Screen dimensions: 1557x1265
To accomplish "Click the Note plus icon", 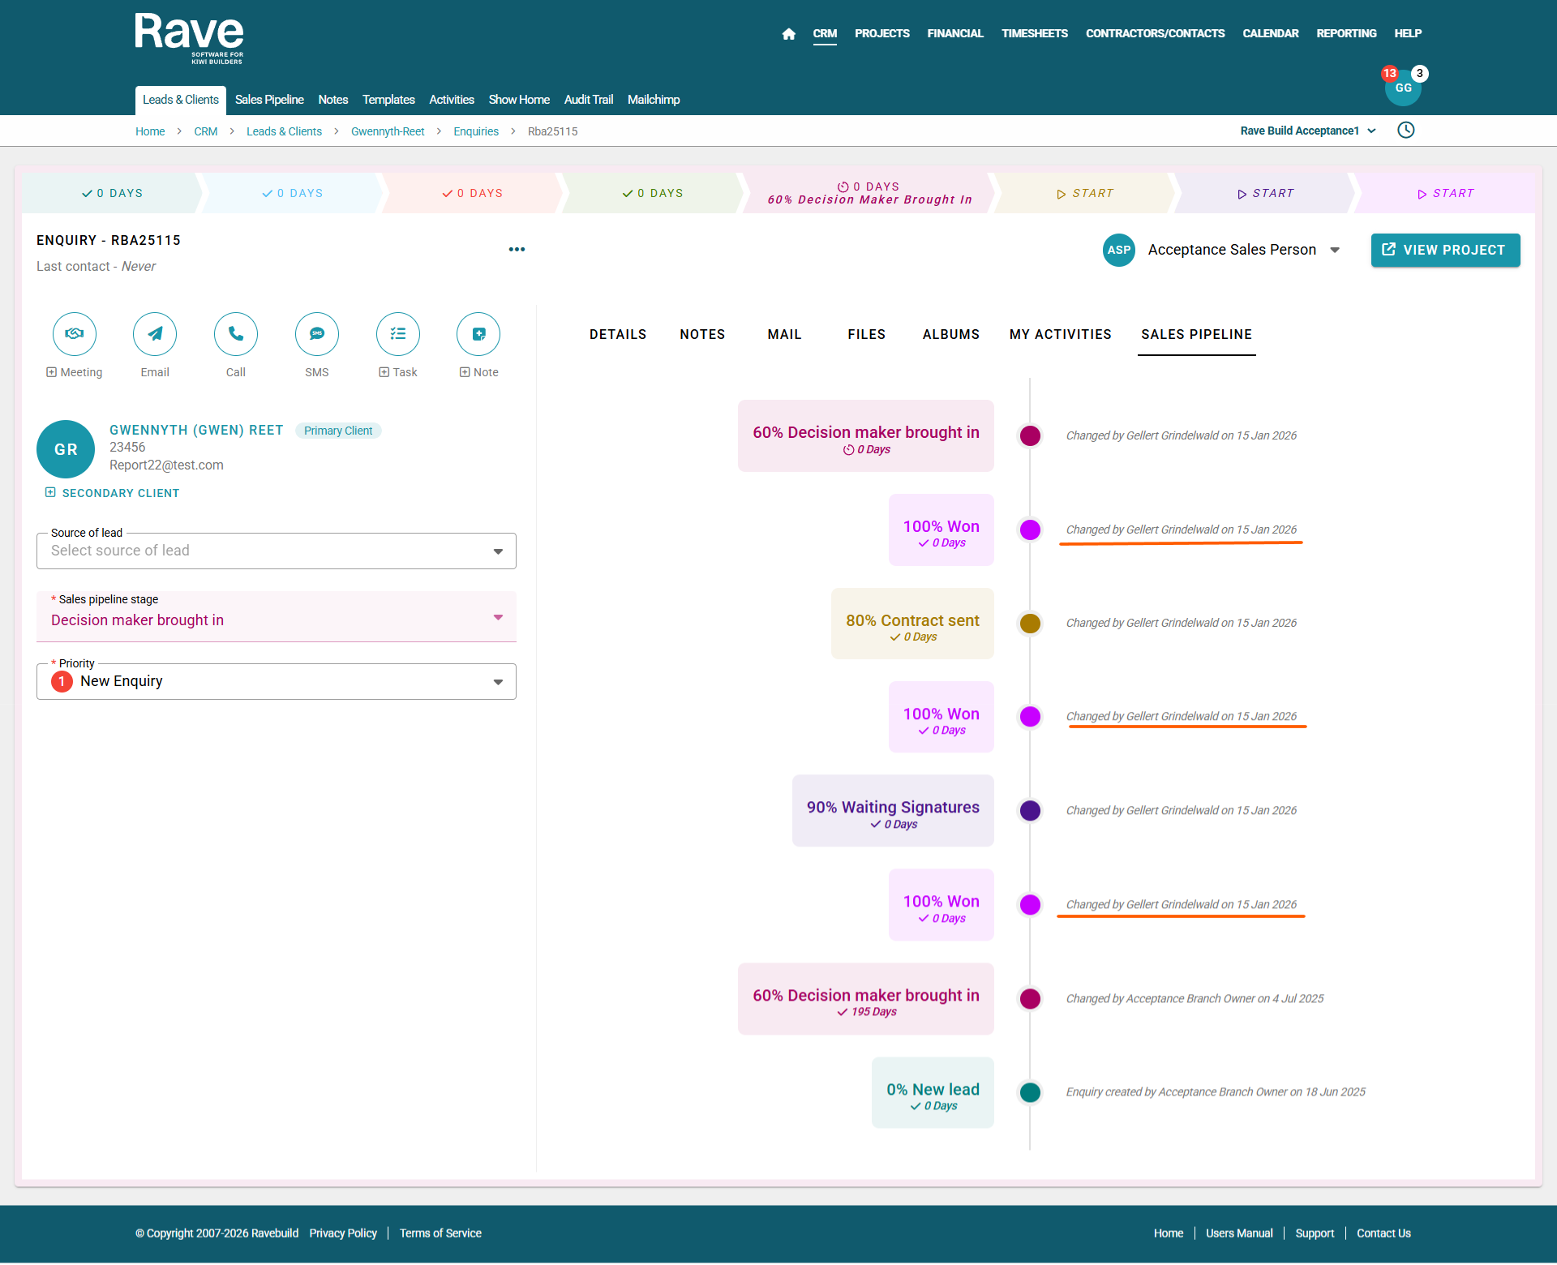I will (x=478, y=334).
